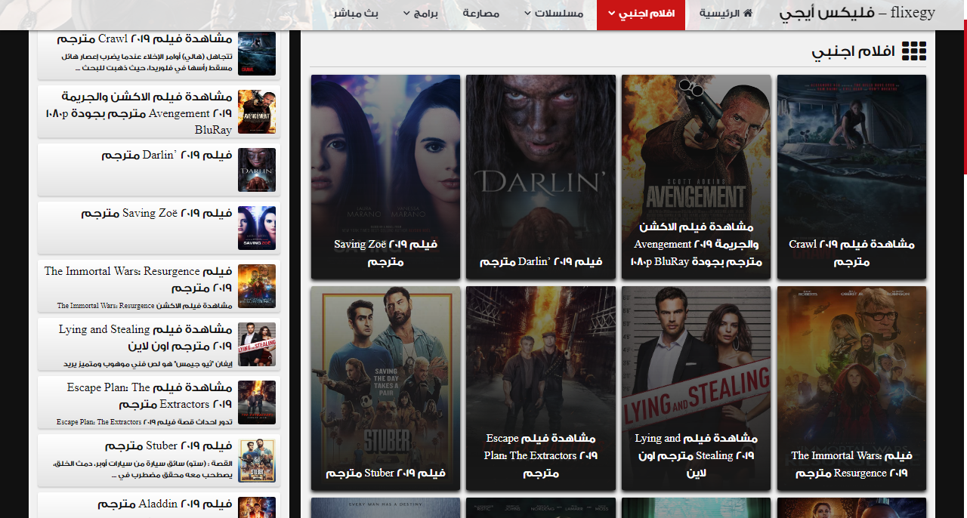Open the مصارعة menu item
The height and width of the screenshot is (518, 967).
481,14
